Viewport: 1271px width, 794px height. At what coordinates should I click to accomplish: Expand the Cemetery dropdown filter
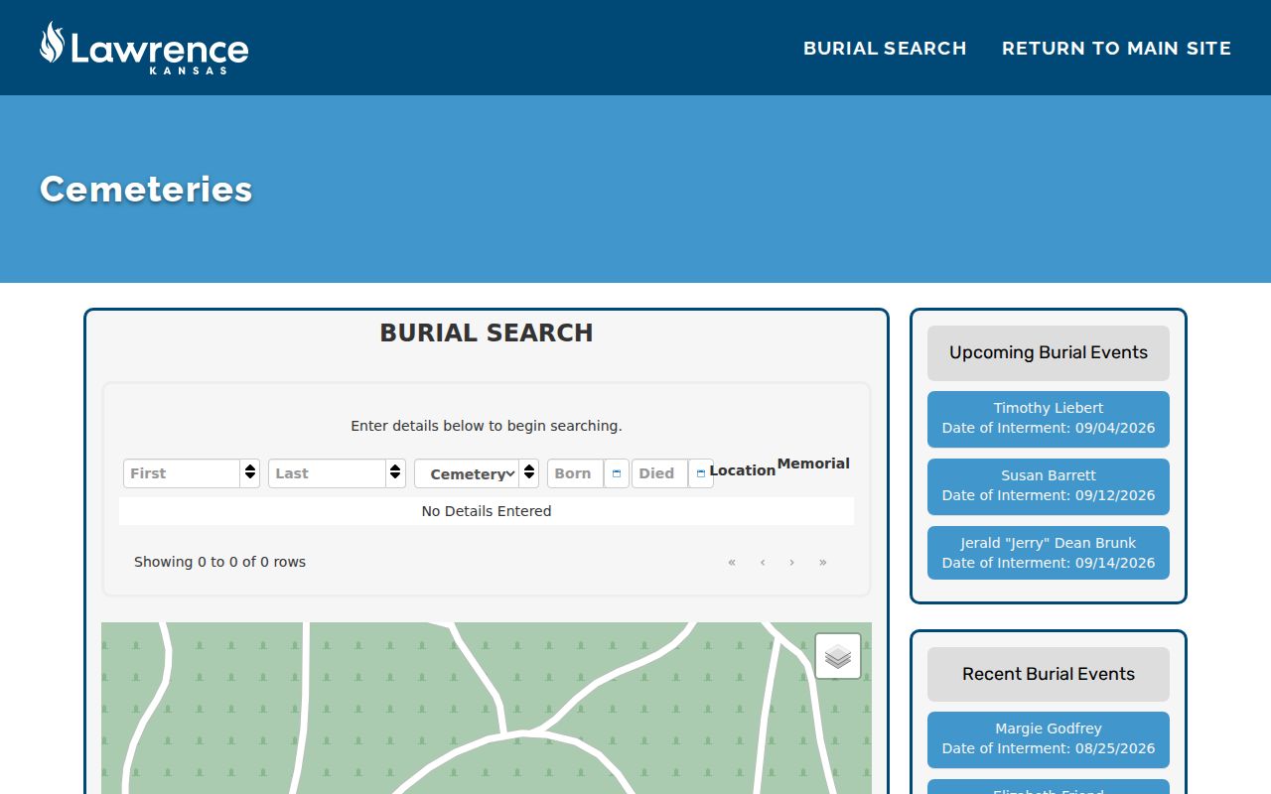[x=468, y=473]
